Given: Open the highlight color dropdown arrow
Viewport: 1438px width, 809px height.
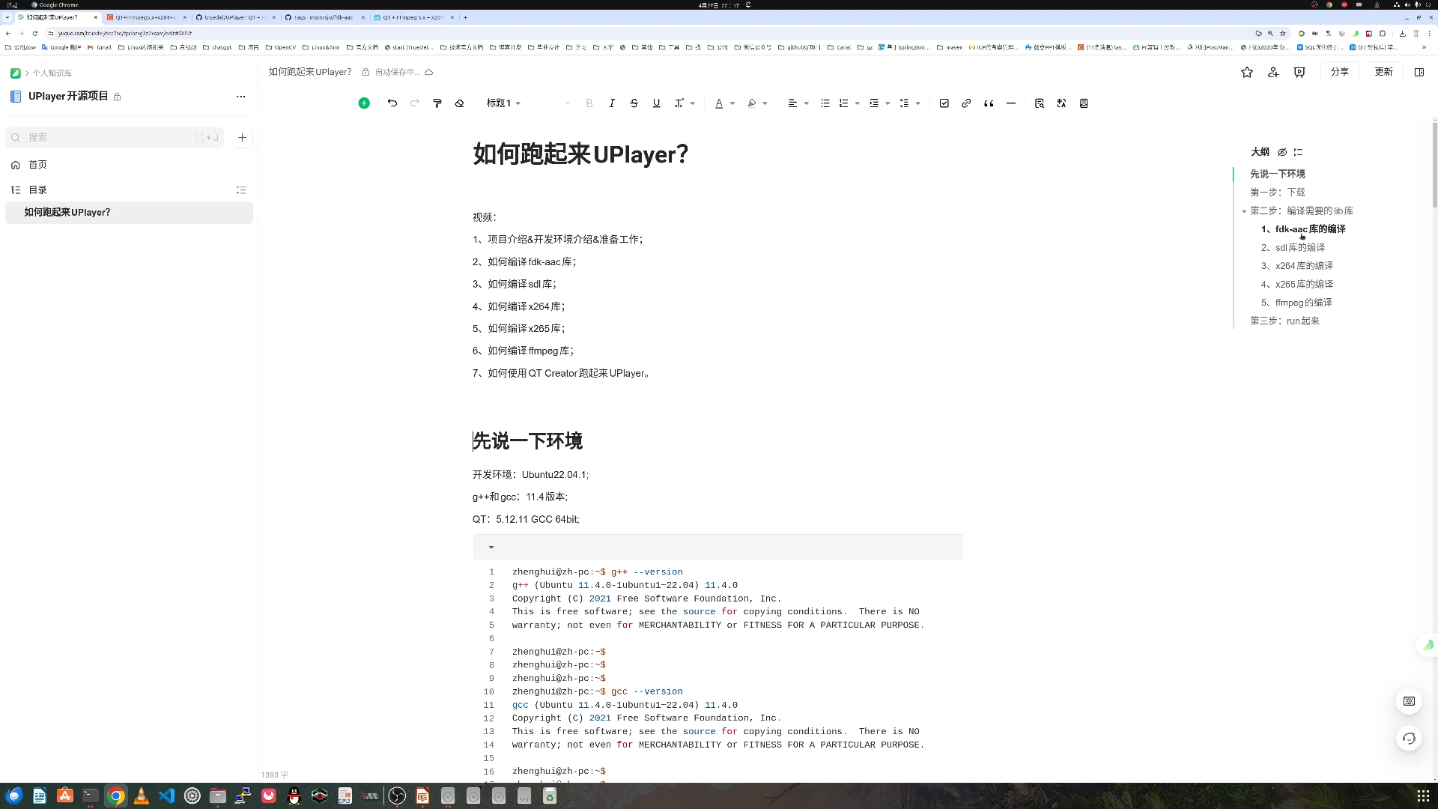Looking at the screenshot, I should click(x=765, y=103).
